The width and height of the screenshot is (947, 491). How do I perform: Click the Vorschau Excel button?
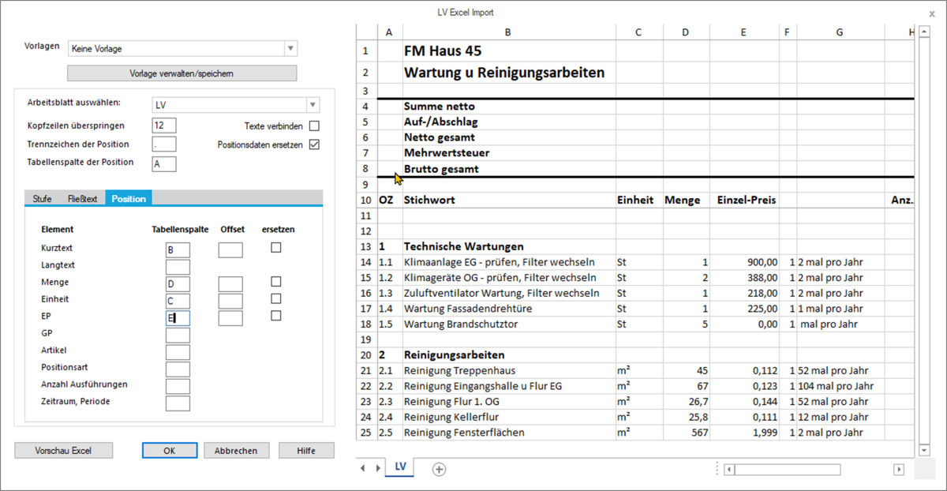[x=63, y=450]
